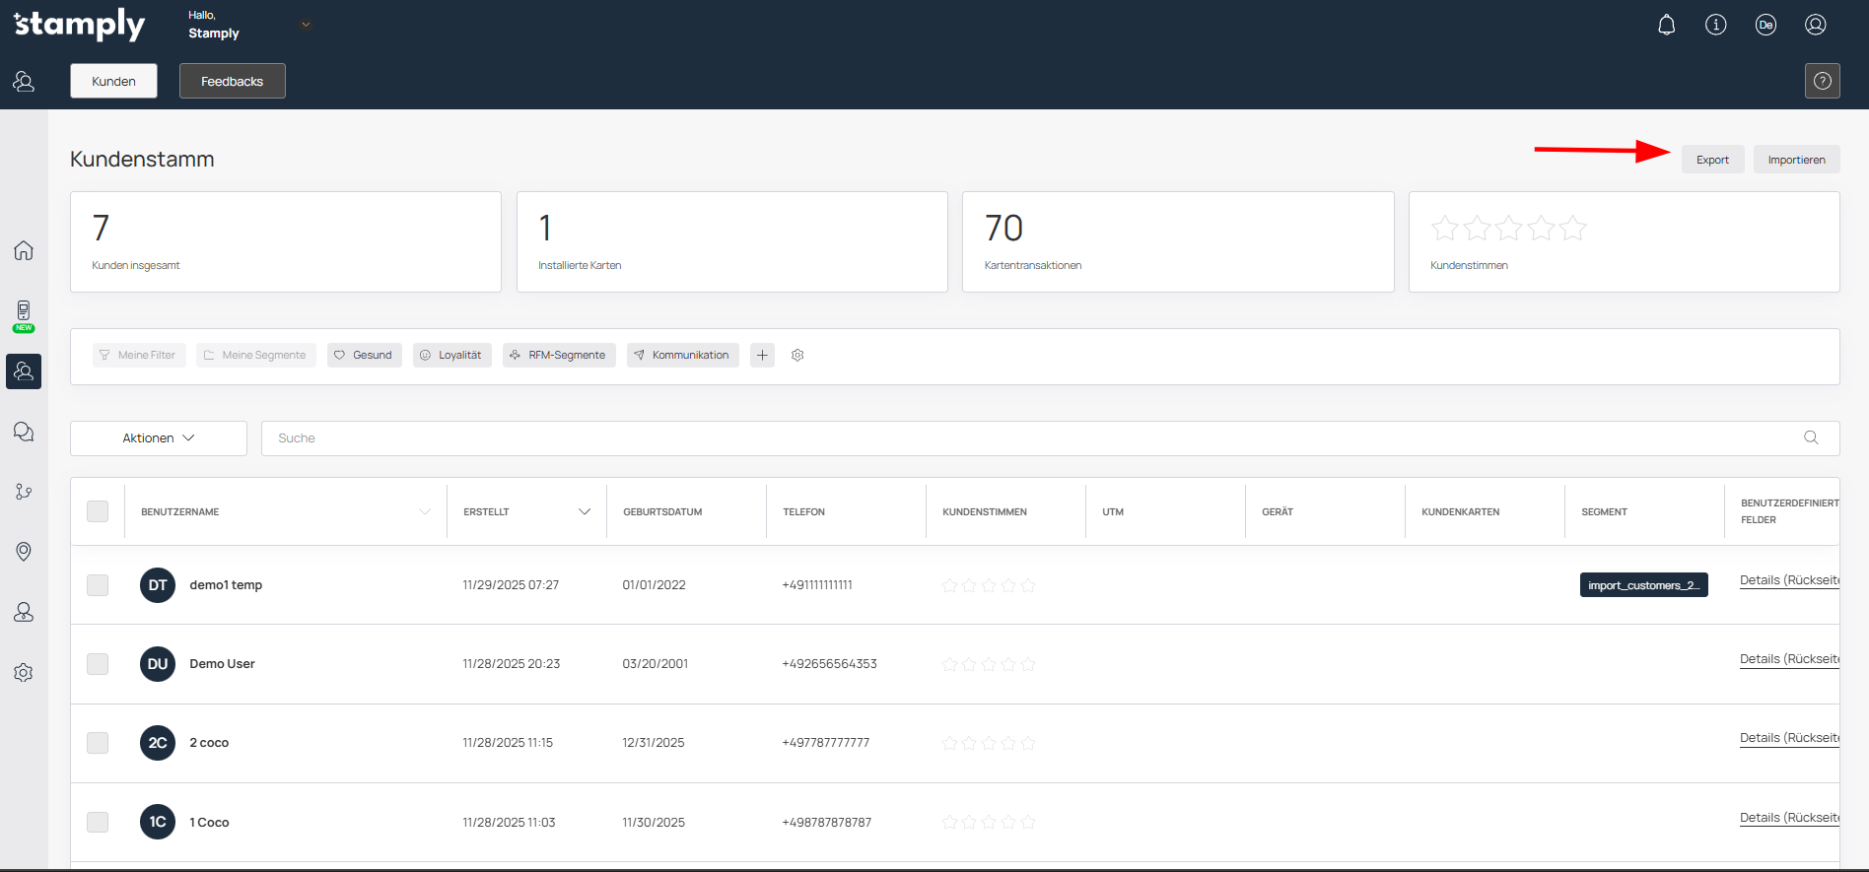Viewport: 1869px width, 872px height.
Task: Select the checkbox for demo1 temp
Action: pos(98,585)
